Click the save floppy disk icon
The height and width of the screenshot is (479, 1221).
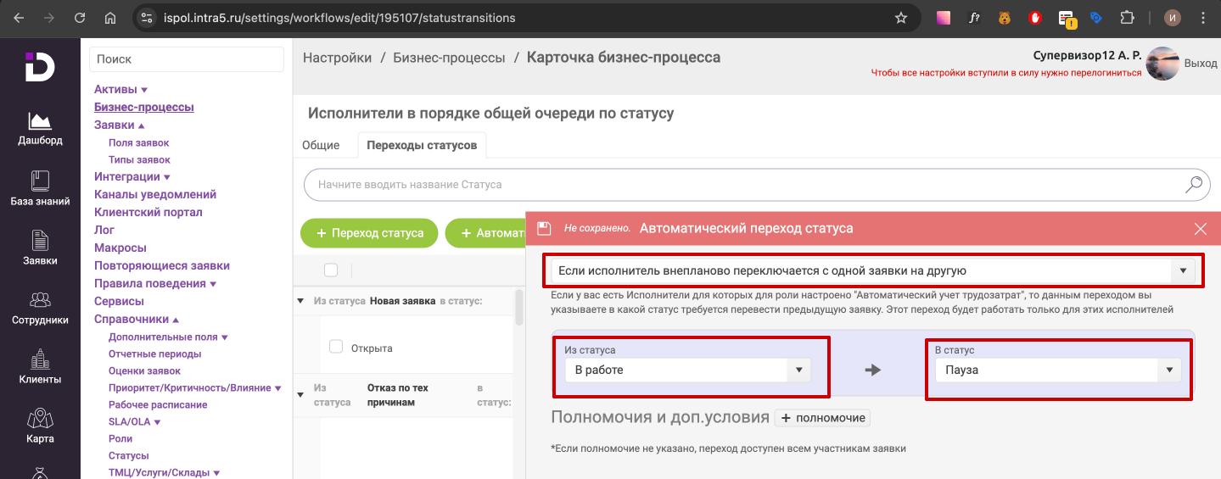(x=545, y=228)
